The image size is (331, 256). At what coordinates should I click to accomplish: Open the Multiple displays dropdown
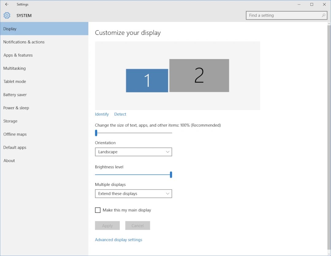click(133, 194)
